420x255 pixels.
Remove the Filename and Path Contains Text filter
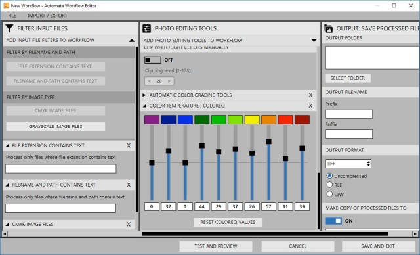tap(129, 185)
